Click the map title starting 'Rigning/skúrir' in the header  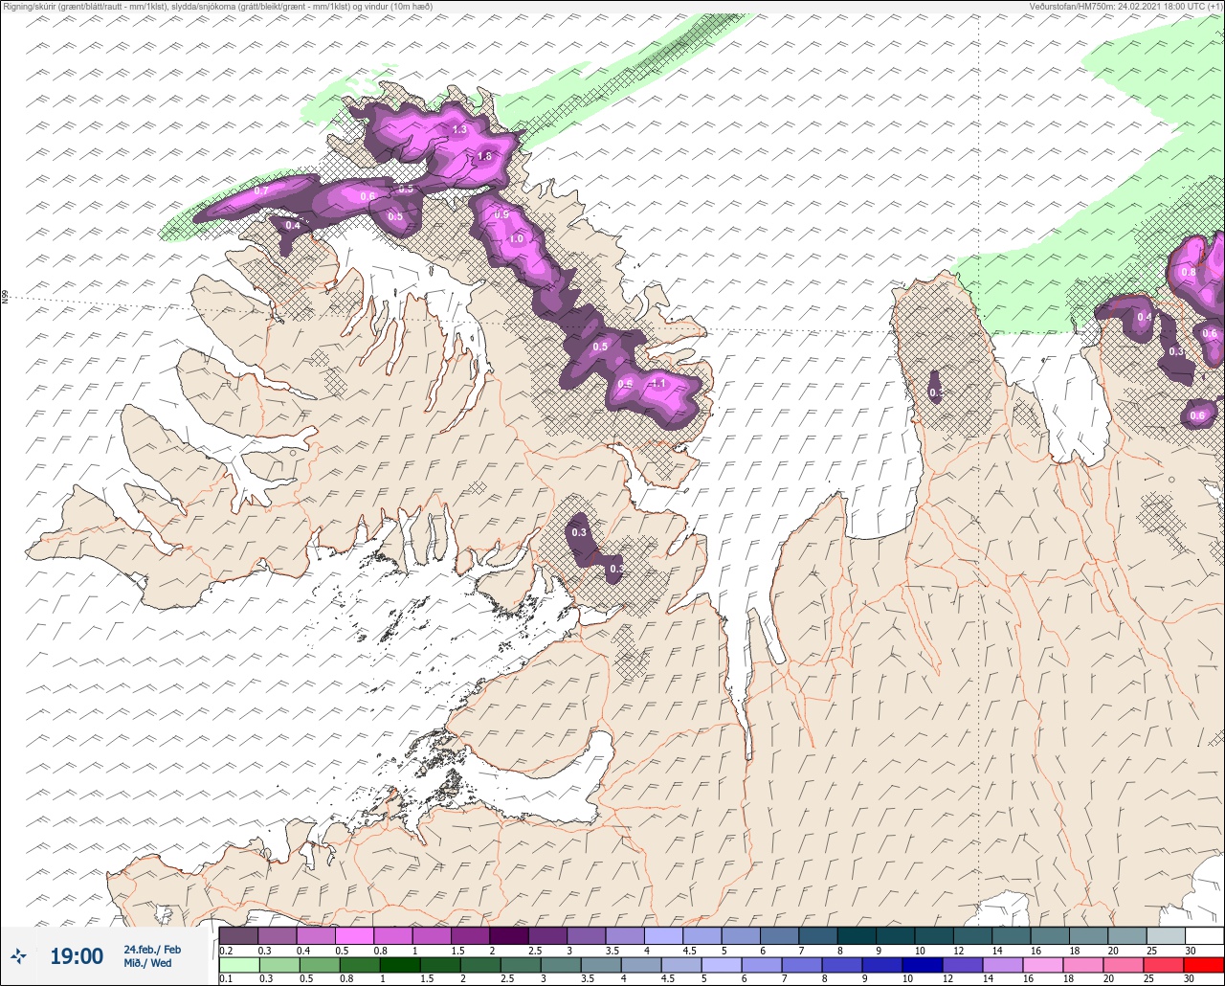[217, 6]
